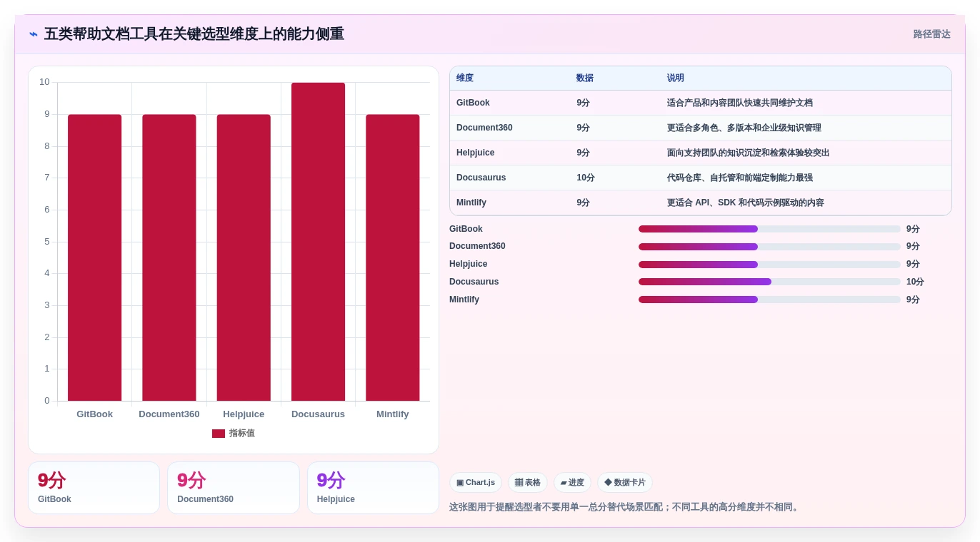Image resolution: width=980 pixels, height=542 pixels.
Task: Click the lightning icon beside the title
Action: tap(34, 34)
